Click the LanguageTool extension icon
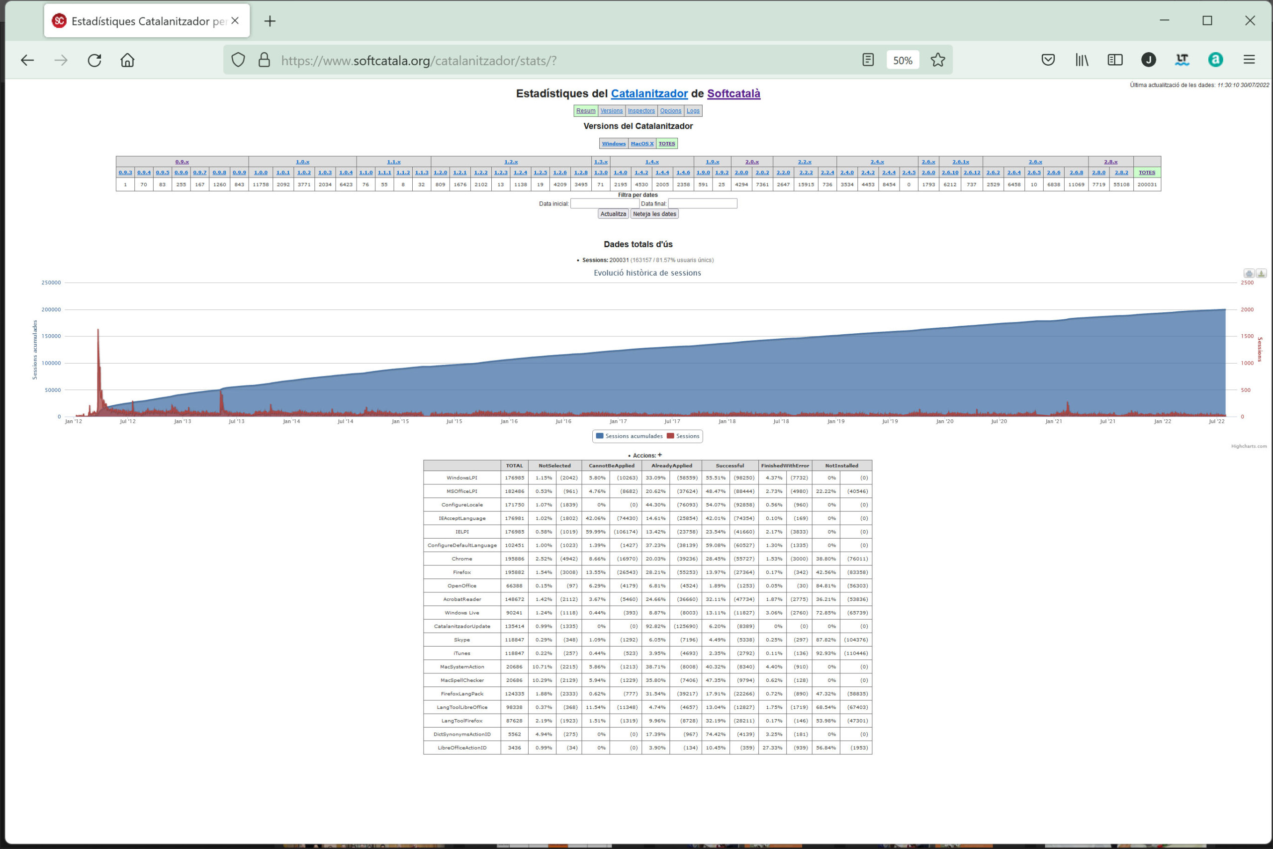The height and width of the screenshot is (849, 1273). point(1182,60)
